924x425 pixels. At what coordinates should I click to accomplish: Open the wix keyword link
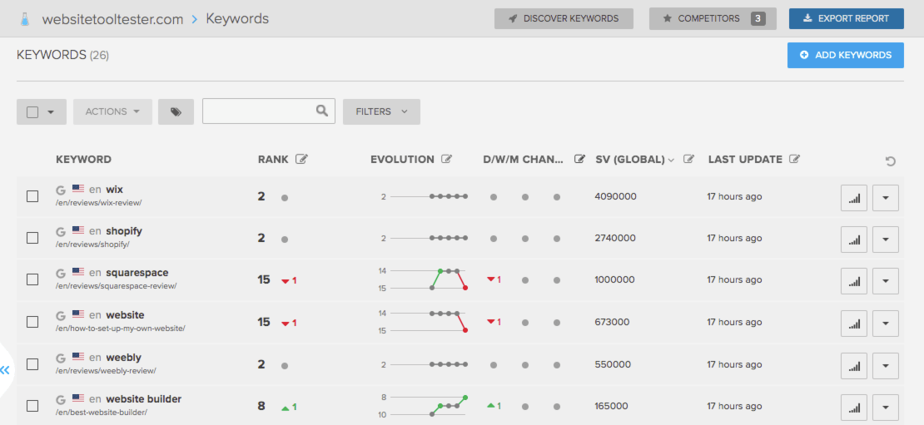click(114, 190)
